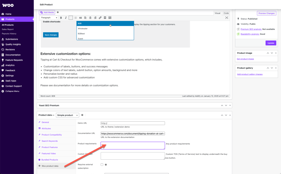Click the Product requirements text area
281x174 pixels.
pos(133,146)
